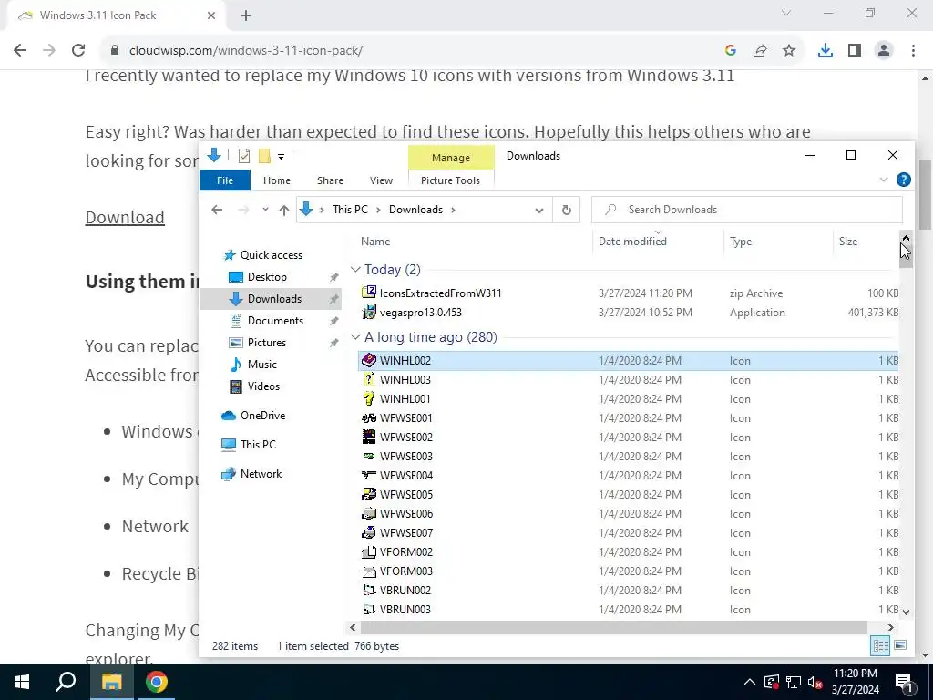
Task: Switch to the Share ribbon tab
Action: click(x=330, y=180)
